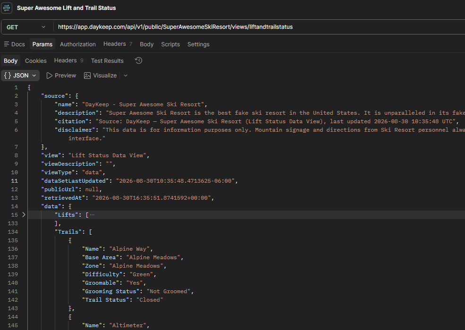
Task: Click the "retrievedAt" timestamp value
Action: coord(152,198)
